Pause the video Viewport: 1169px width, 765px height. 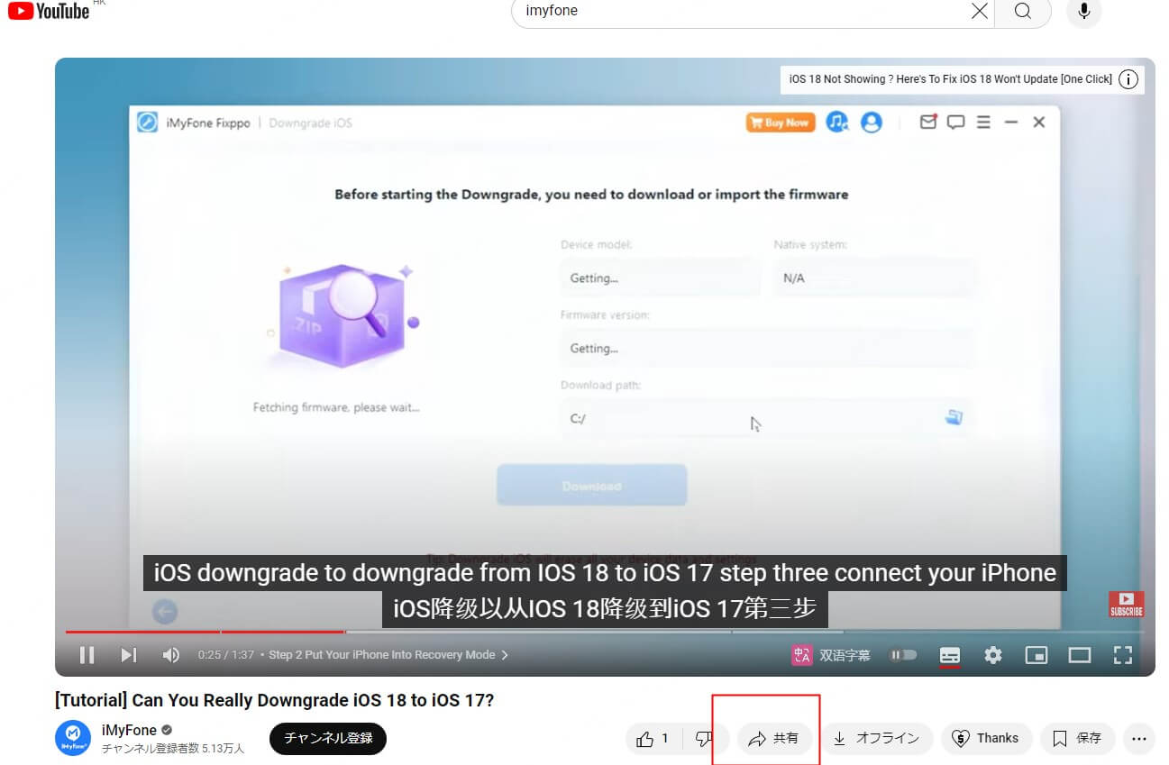click(x=87, y=655)
